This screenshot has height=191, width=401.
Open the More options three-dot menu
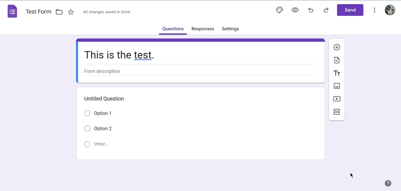click(x=374, y=10)
